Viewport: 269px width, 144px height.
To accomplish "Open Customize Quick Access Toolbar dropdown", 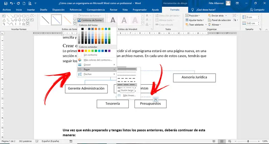I will [36, 3].
